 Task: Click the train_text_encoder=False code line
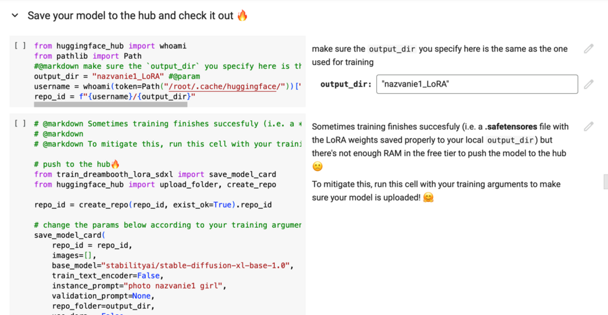109,276
